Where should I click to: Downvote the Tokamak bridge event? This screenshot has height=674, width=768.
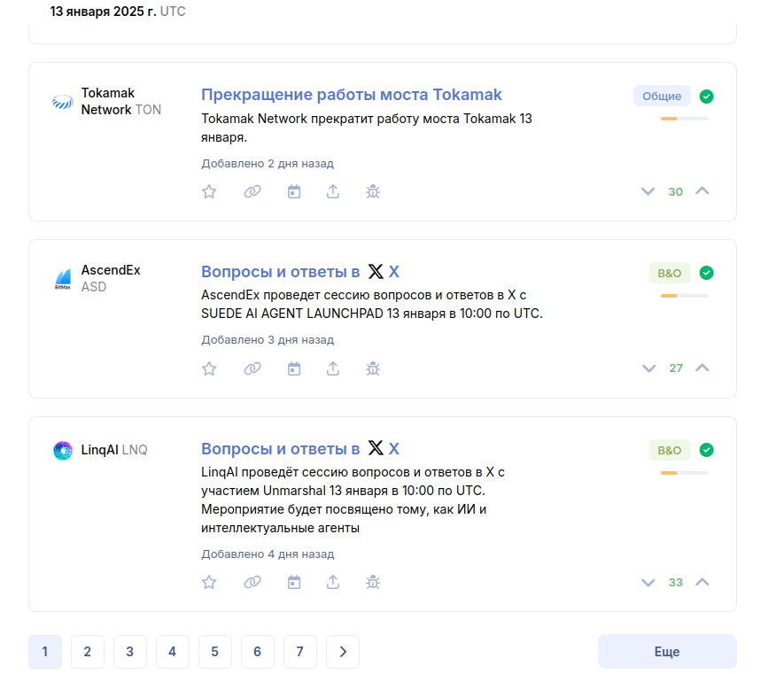[x=648, y=191]
